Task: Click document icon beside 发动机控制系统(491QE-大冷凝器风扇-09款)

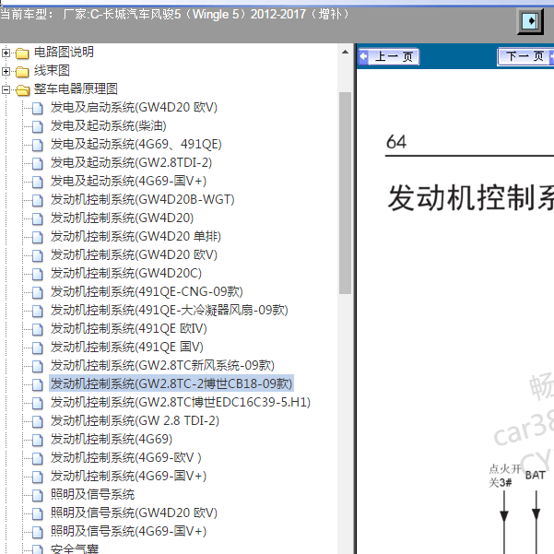Action: 38,311
